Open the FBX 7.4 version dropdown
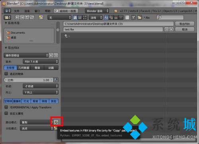The height and width of the screenshot is (144, 199). 41,62
